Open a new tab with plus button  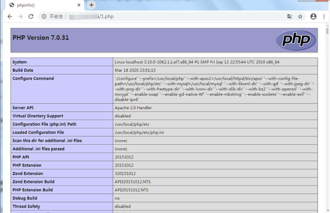91,5
